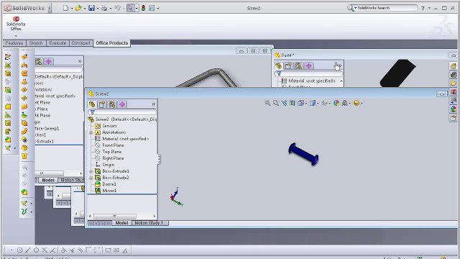The image size is (460, 259).
Task: Open DimXpertManager tab in Screw2 window
Action: (122, 104)
